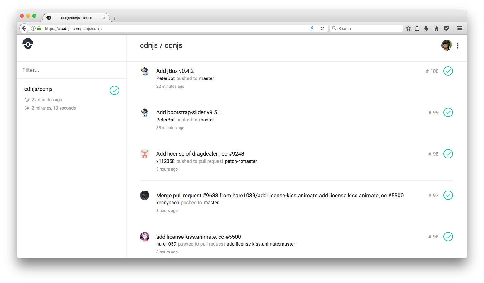
Task: Click the patch-4:master branch text
Action: tap(241, 161)
